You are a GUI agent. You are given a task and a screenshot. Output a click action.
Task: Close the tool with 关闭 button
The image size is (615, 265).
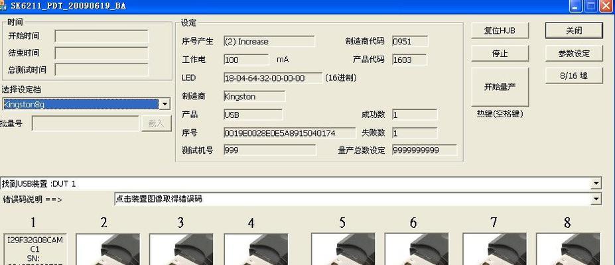point(574,30)
